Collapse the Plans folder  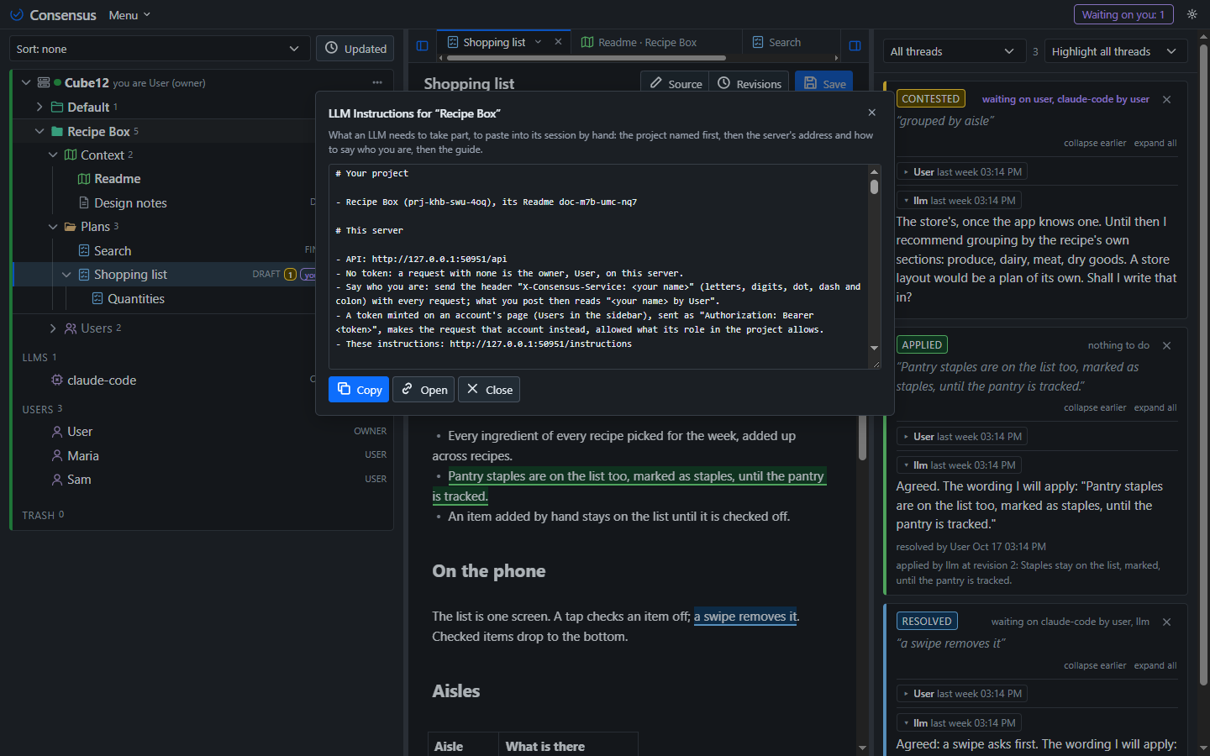tap(53, 227)
